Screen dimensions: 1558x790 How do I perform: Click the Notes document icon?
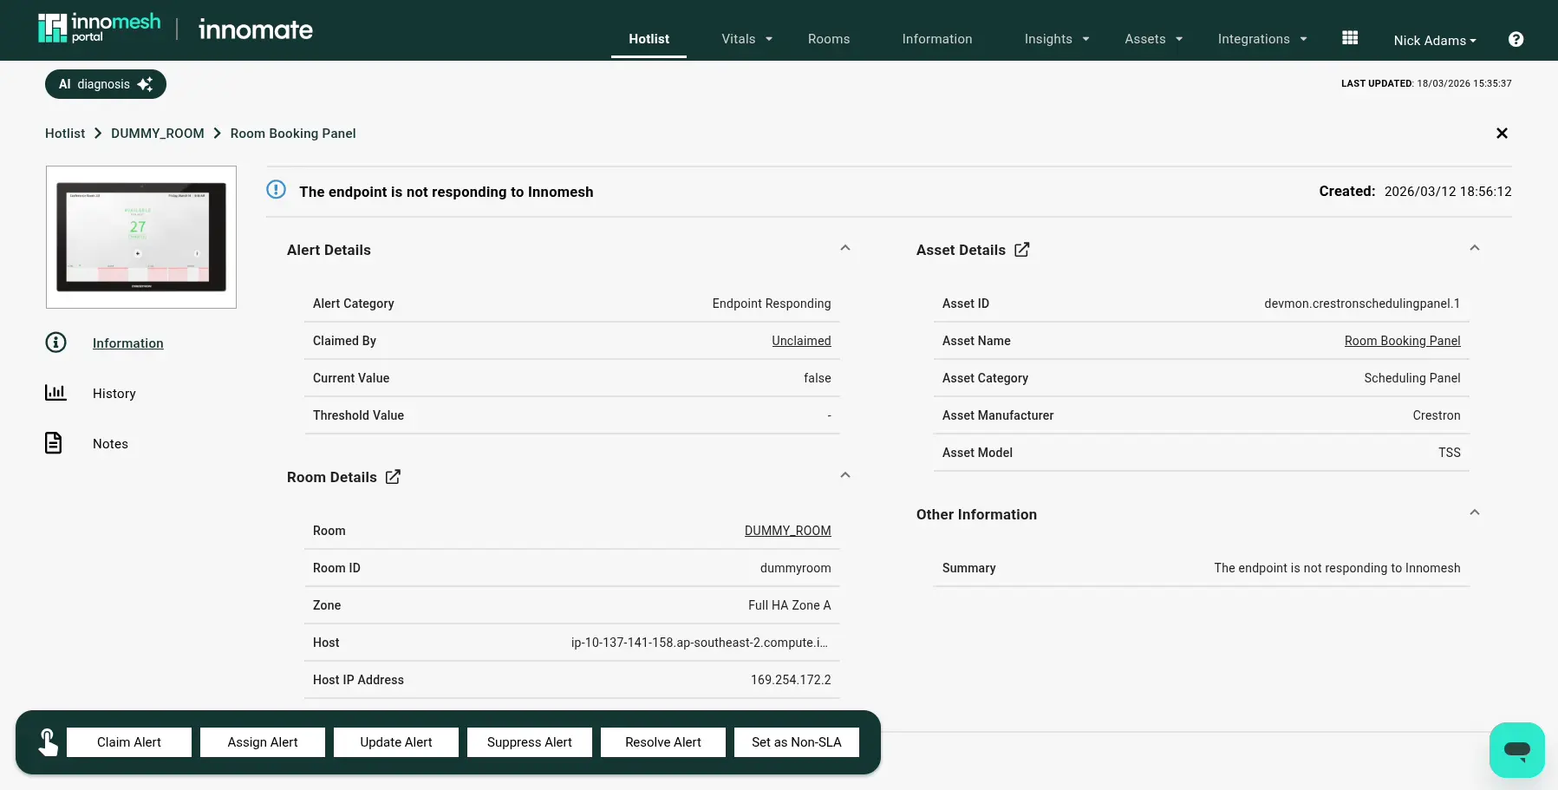point(54,443)
